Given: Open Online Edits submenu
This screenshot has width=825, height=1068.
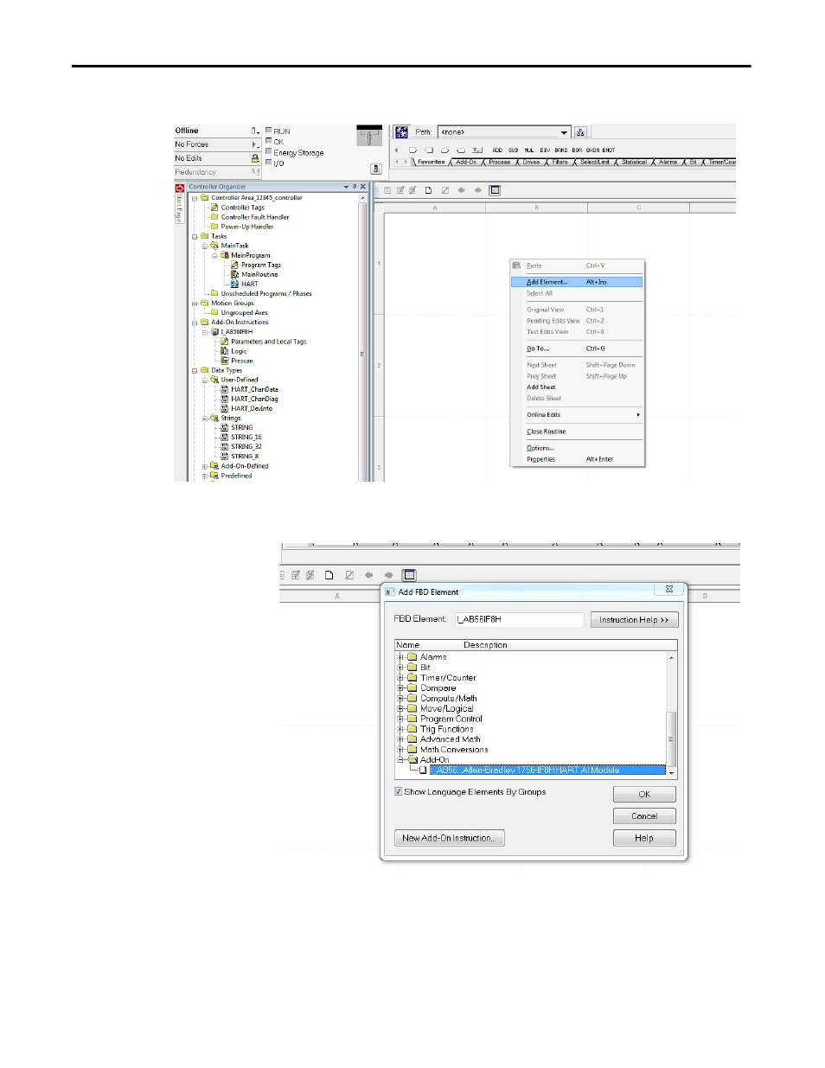Looking at the screenshot, I should (577, 415).
